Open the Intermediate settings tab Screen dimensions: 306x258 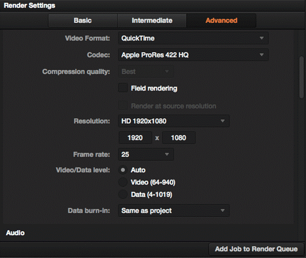coord(152,20)
